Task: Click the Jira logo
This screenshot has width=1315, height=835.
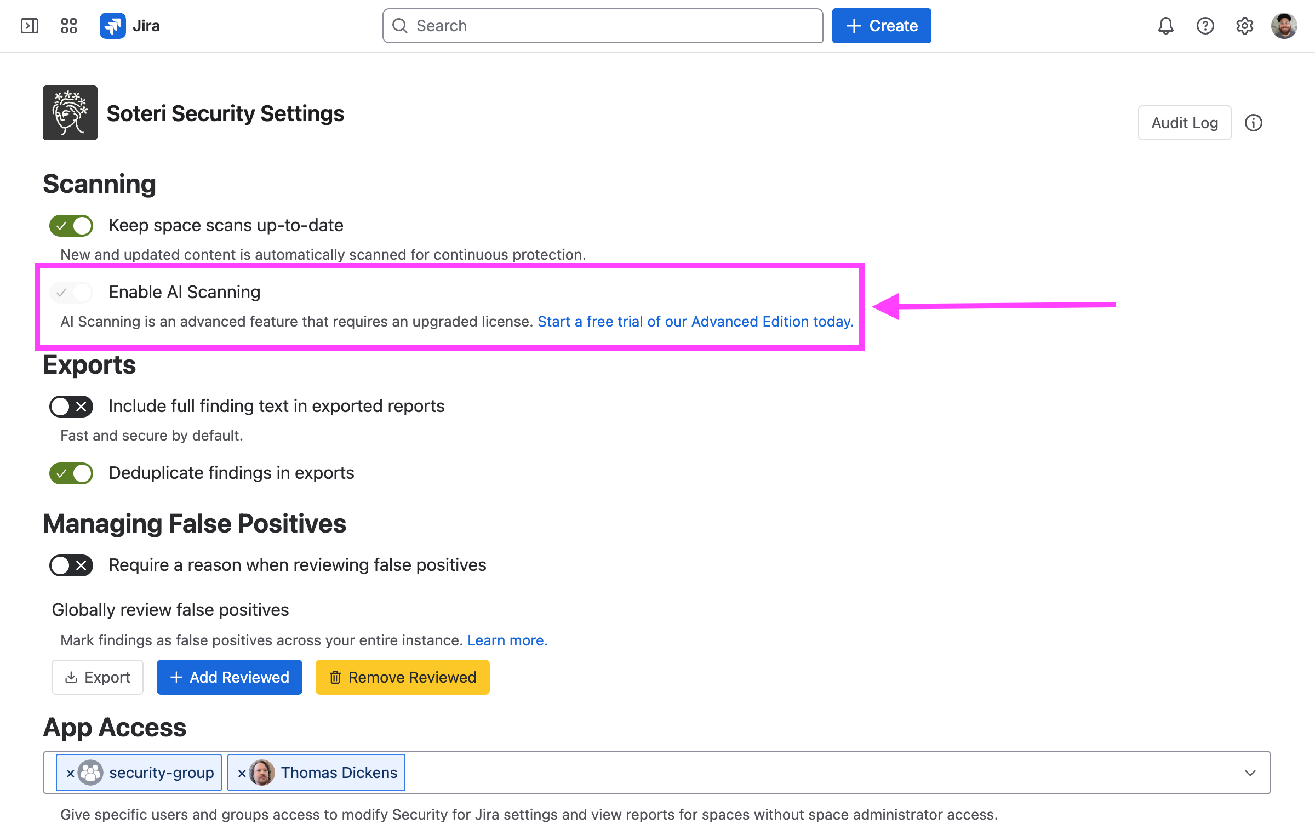Action: click(130, 26)
